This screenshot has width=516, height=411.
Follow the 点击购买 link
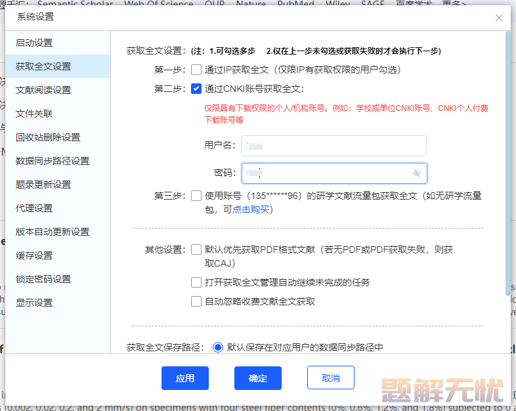coord(251,209)
